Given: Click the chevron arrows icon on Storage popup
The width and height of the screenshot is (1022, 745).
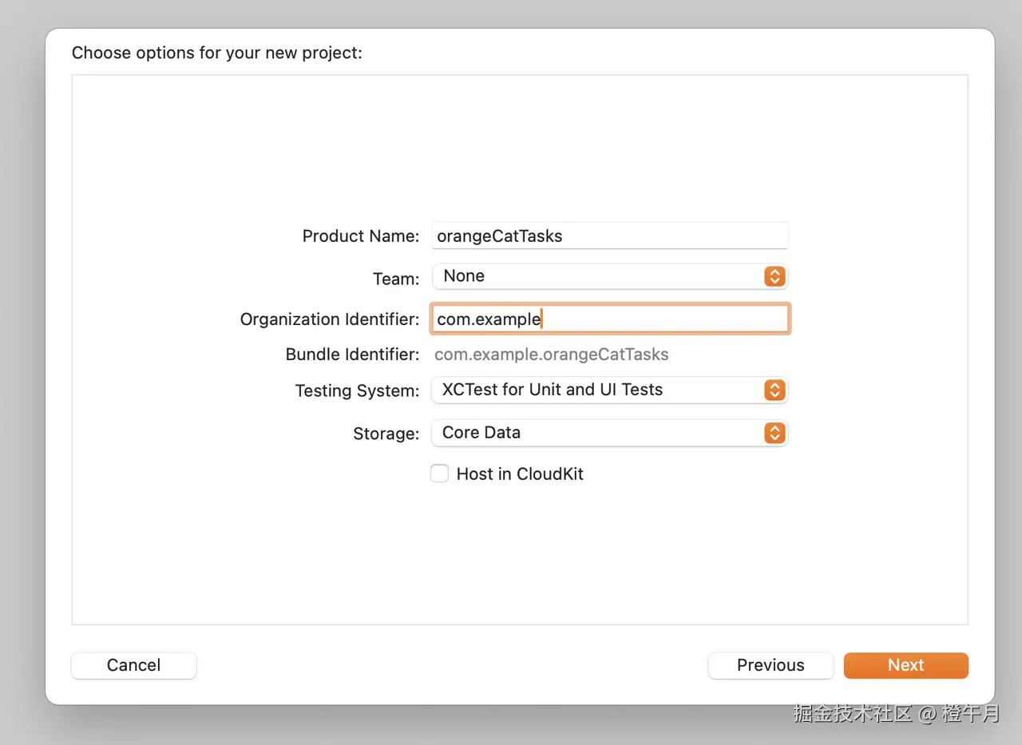Looking at the screenshot, I should pos(774,433).
